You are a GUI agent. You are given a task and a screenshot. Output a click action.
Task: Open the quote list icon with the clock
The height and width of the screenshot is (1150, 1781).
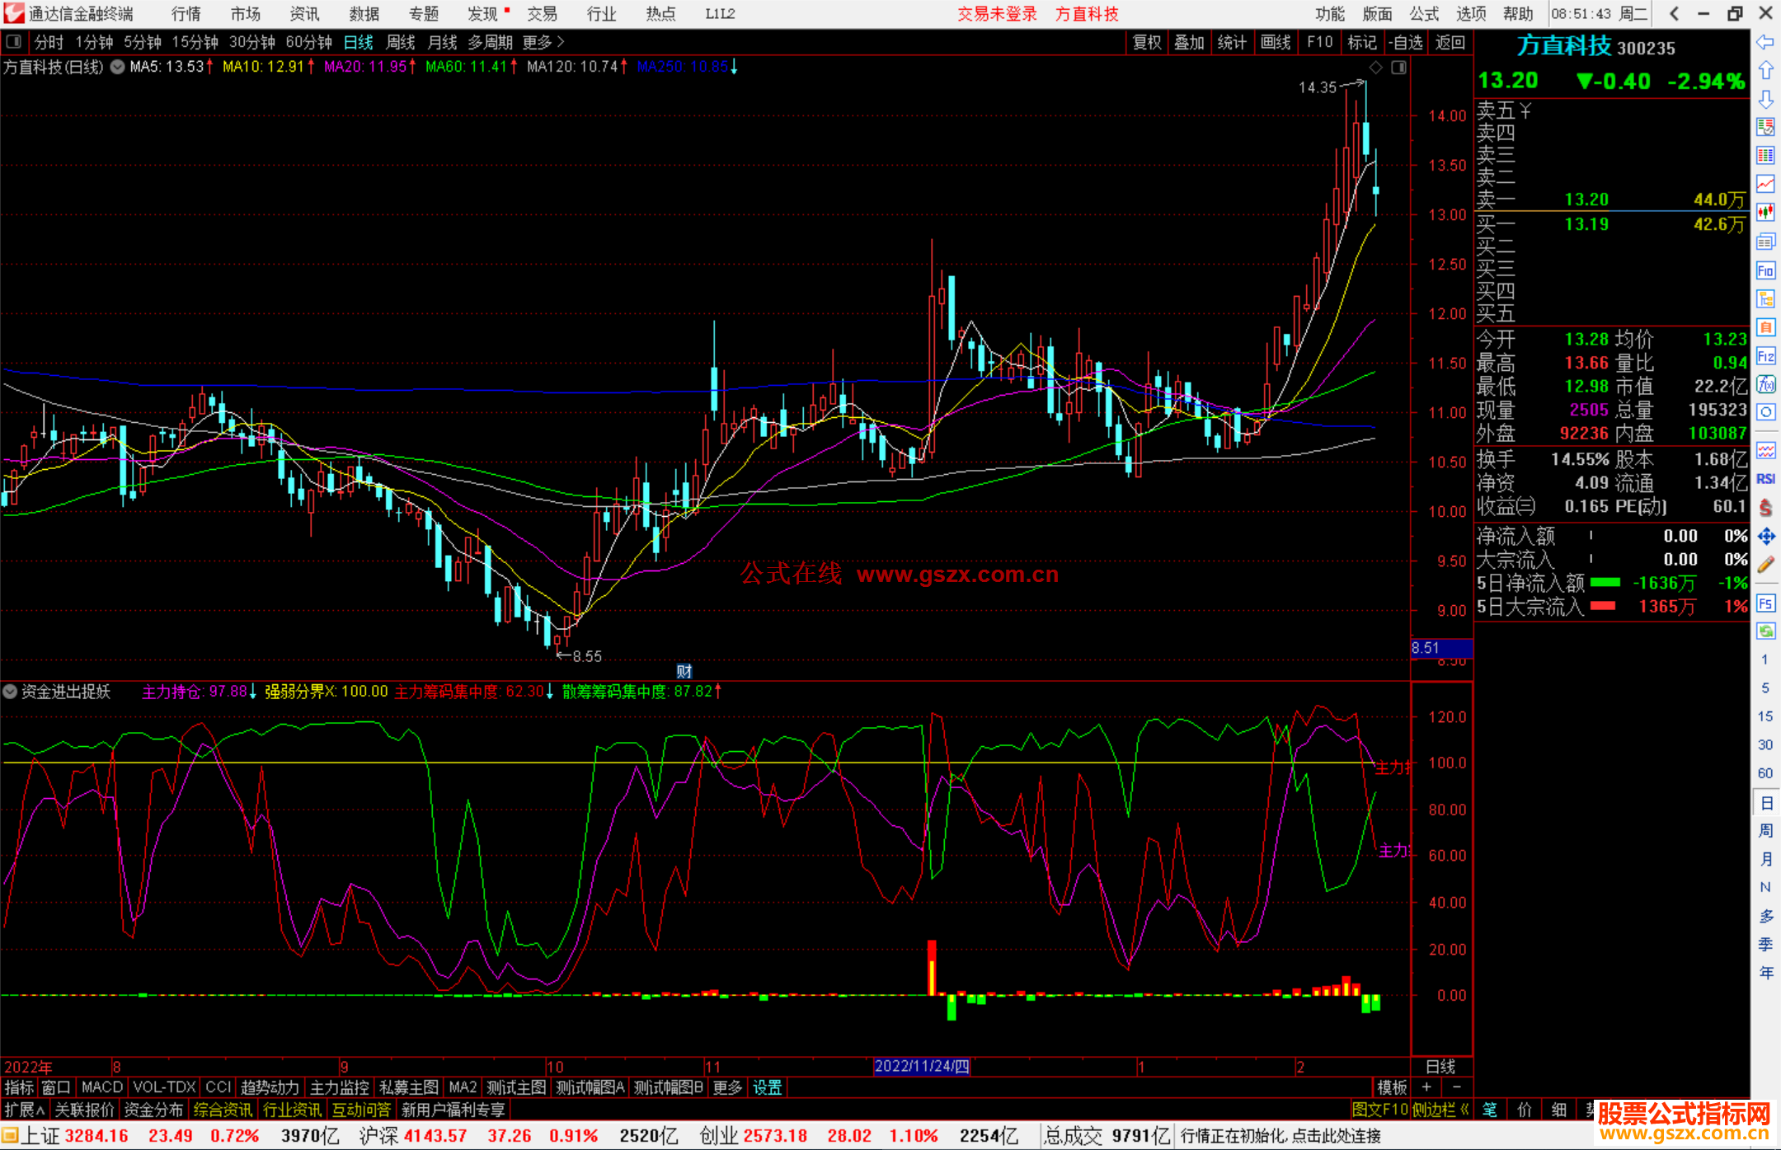(x=1765, y=127)
